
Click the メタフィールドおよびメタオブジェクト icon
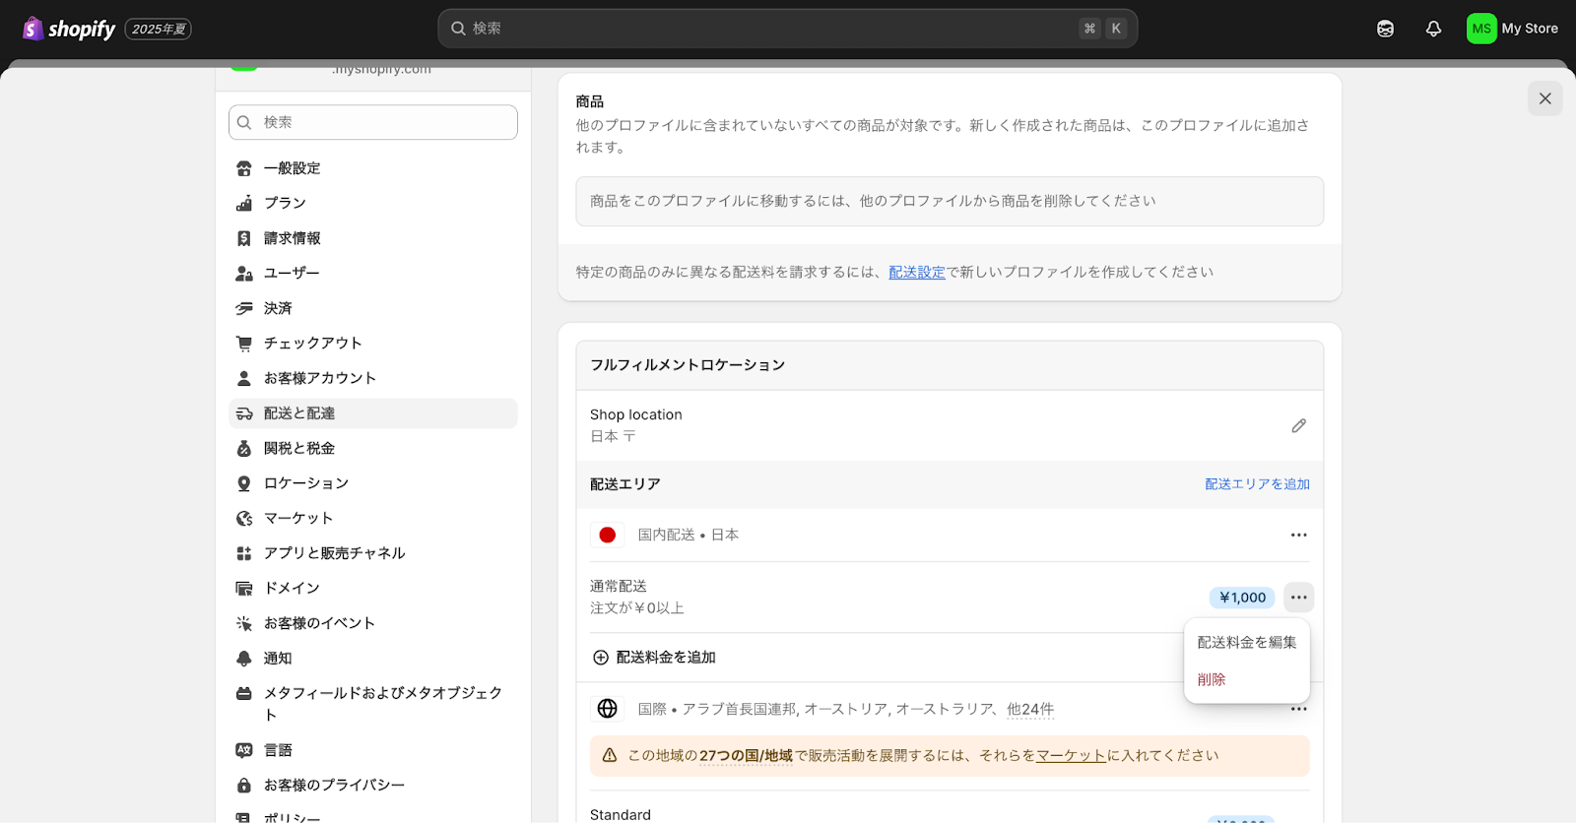tap(244, 693)
